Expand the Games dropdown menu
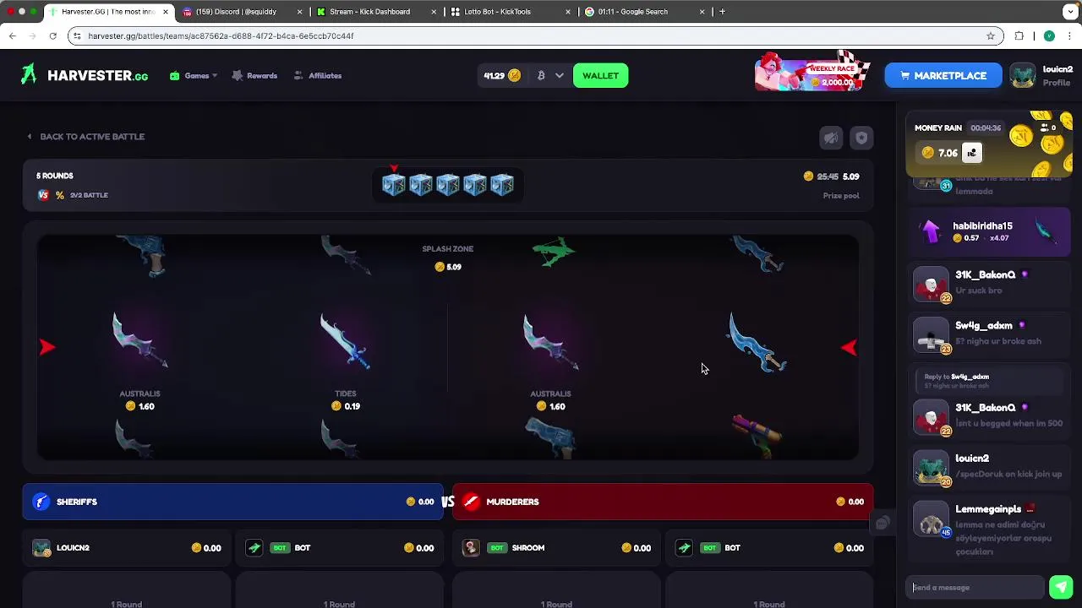Image resolution: width=1082 pixels, height=608 pixels. coord(194,76)
